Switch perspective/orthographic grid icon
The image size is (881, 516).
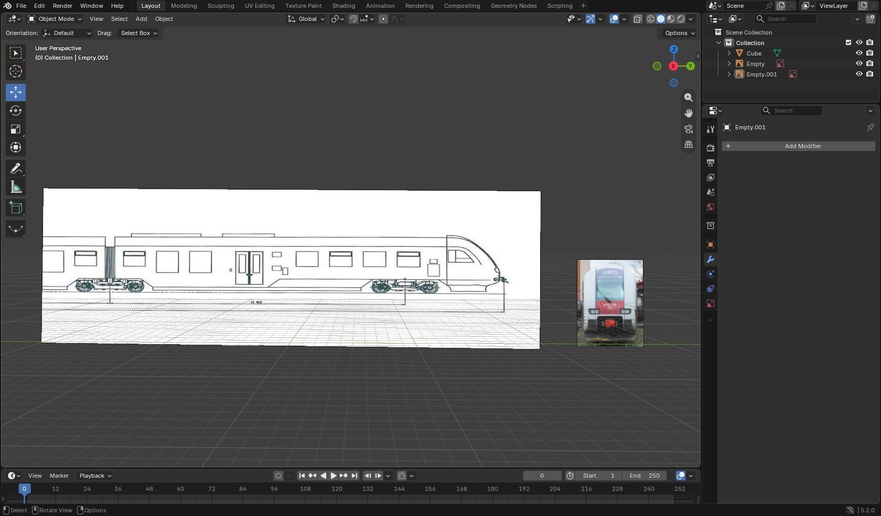tap(689, 145)
